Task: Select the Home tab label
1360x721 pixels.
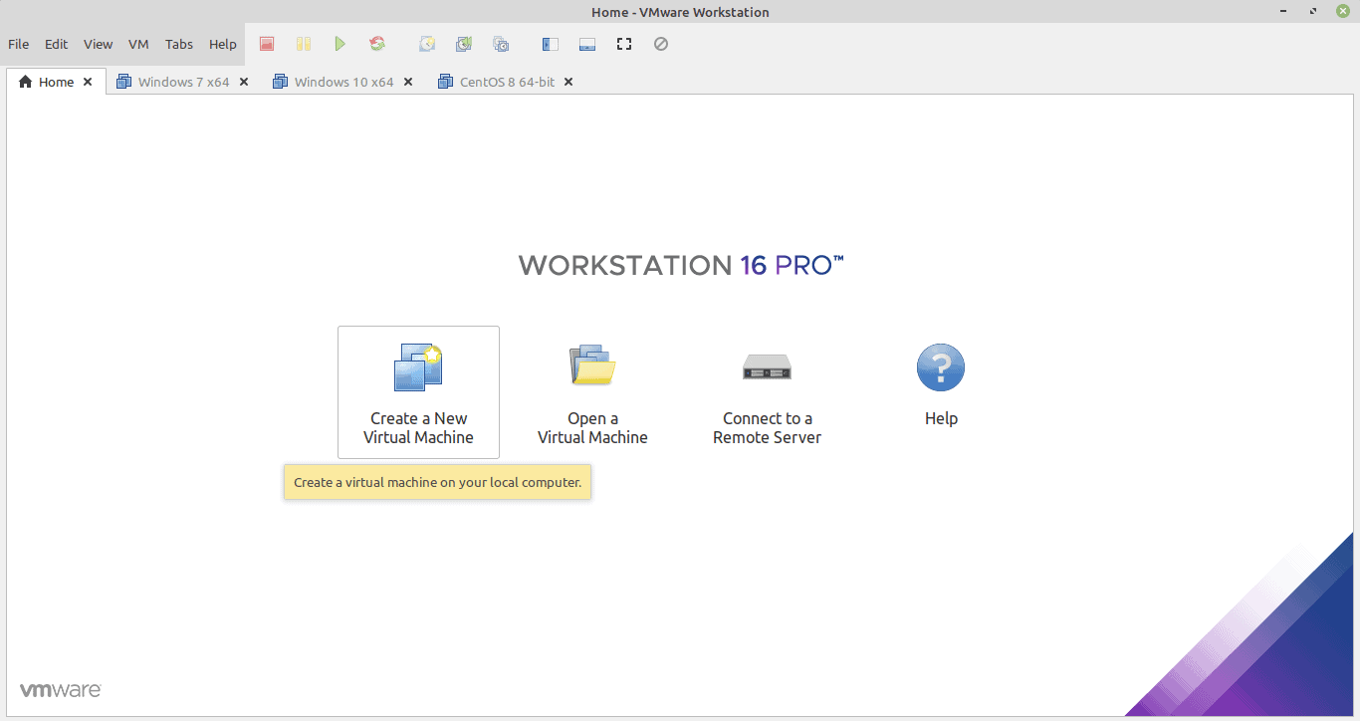Action: click(x=57, y=82)
